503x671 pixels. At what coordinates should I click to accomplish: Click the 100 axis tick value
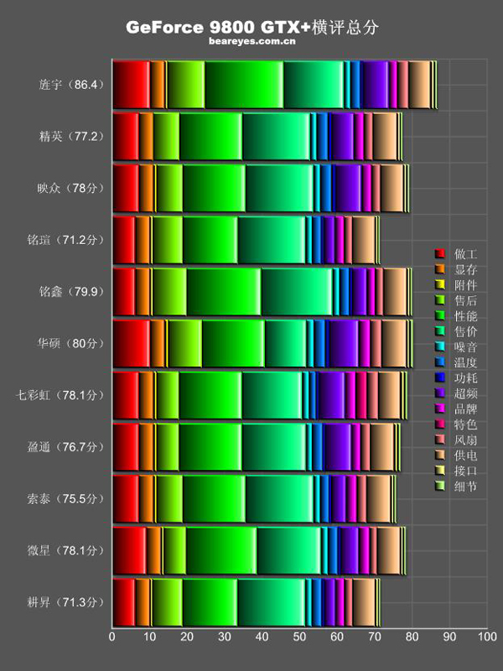click(x=488, y=637)
